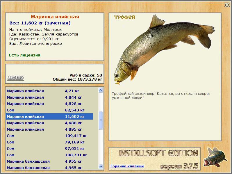Image resolution: width=232 pixels, height=174 pixels.
Task: Click the trophy fish image
Action: pyautogui.click(x=164, y=49)
